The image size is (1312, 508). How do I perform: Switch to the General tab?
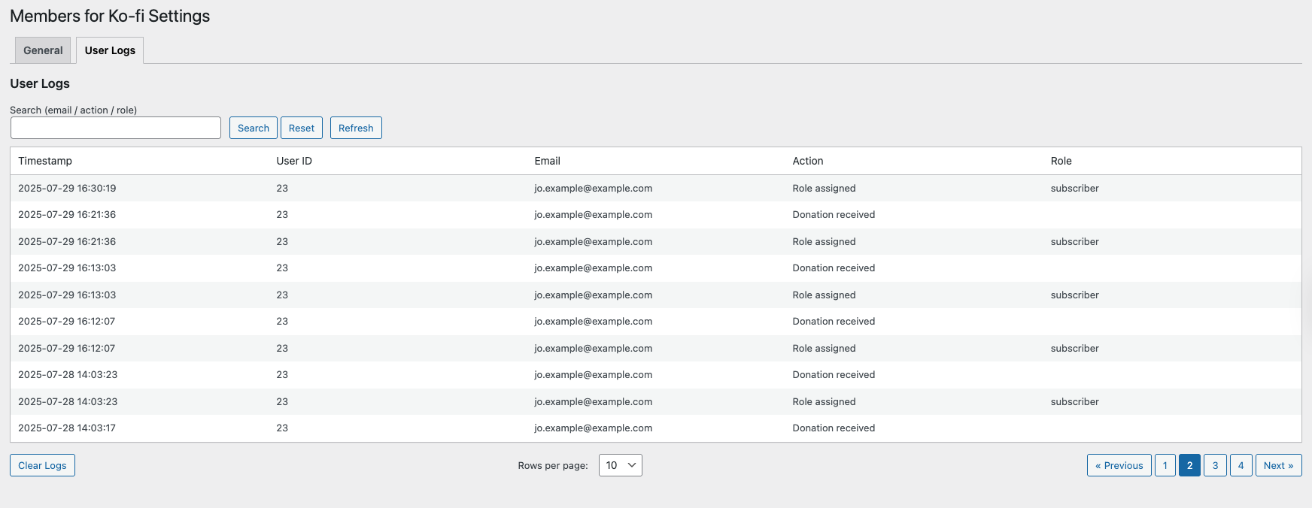(x=43, y=50)
